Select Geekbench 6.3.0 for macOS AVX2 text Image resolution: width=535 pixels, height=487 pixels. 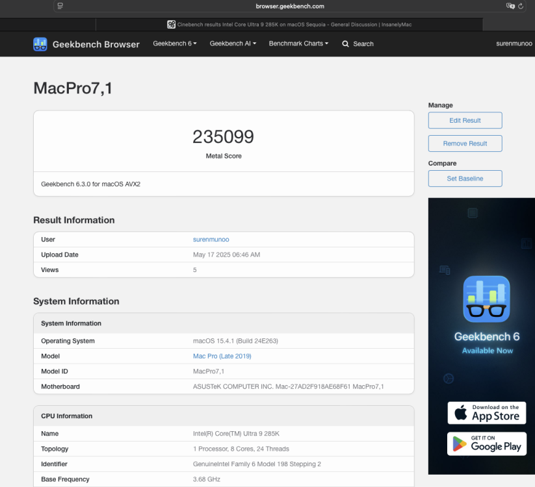[91, 184]
